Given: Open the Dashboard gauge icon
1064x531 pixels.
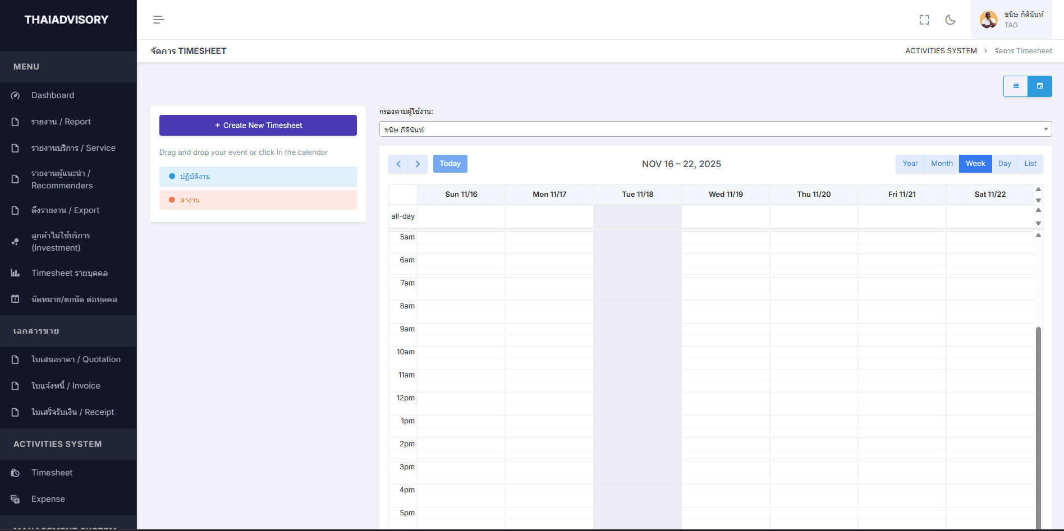Looking at the screenshot, I should tap(15, 95).
